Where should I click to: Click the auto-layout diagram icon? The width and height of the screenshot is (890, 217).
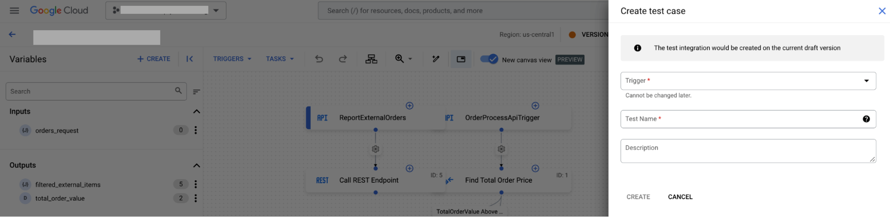click(371, 59)
